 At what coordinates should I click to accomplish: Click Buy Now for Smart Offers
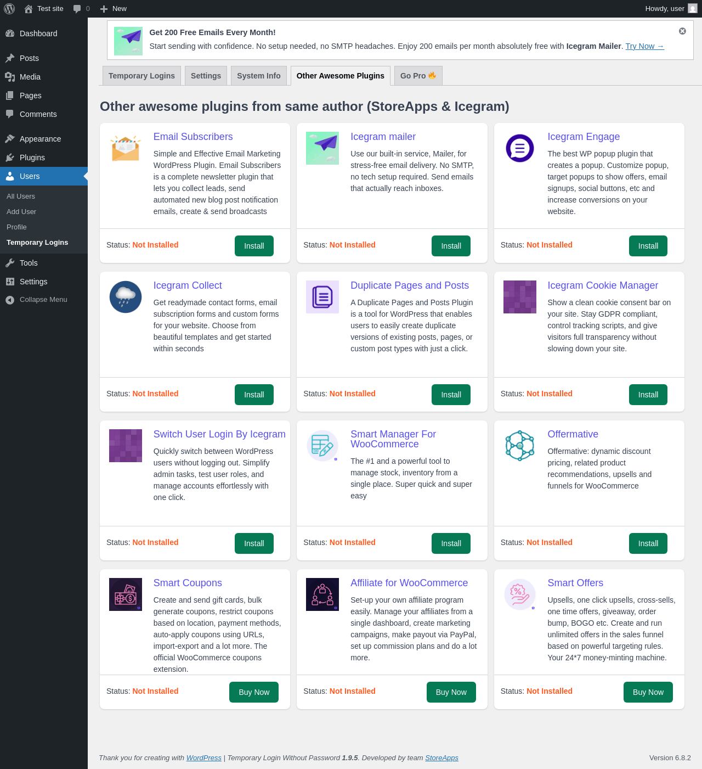tap(648, 692)
